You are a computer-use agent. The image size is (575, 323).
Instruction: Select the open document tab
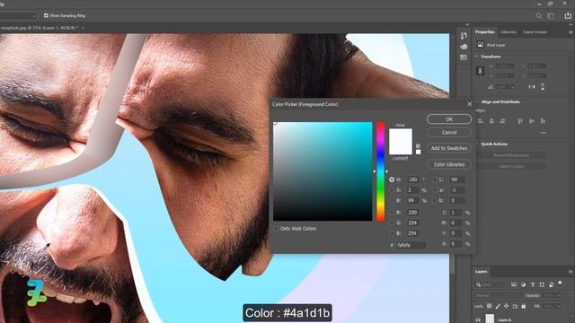tap(39, 28)
